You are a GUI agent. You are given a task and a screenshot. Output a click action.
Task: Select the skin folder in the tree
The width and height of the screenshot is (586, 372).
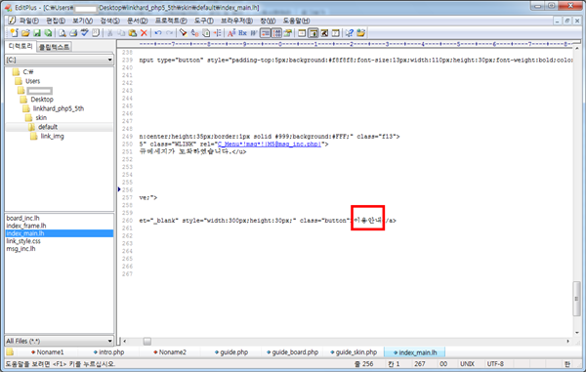36,117
